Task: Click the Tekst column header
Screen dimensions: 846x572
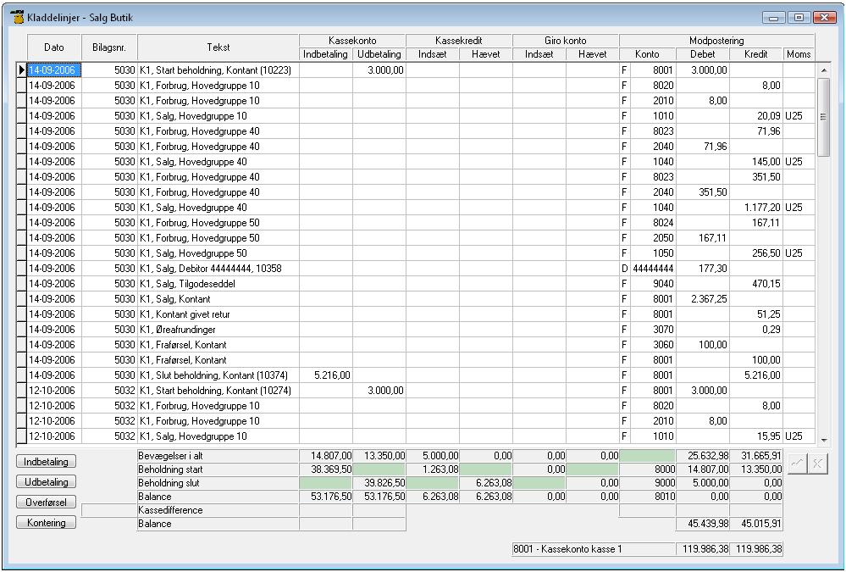Action: tap(218, 47)
